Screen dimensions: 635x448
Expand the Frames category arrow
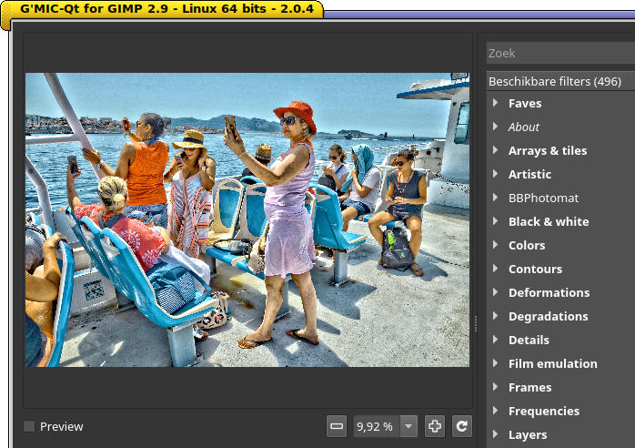pos(495,387)
